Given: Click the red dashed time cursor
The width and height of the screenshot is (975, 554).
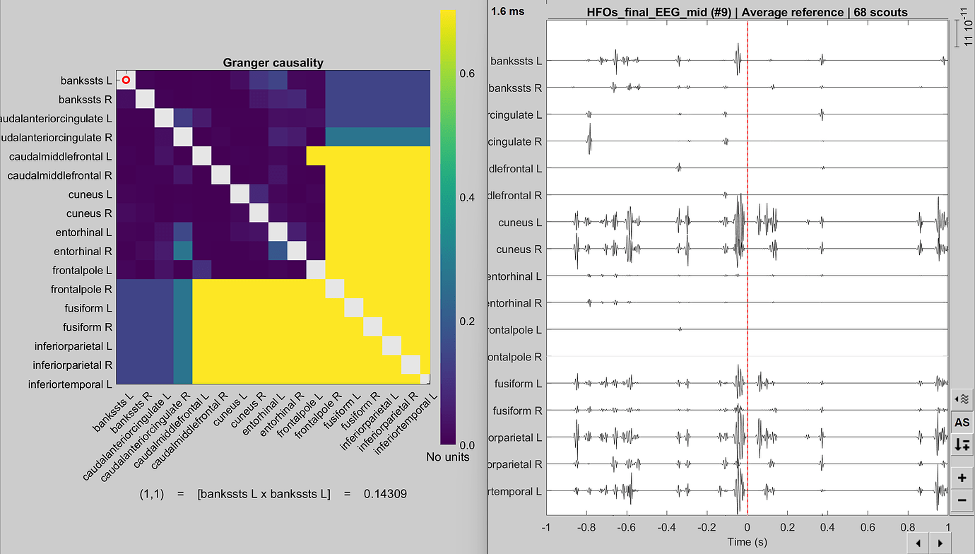Looking at the screenshot, I should [747, 283].
